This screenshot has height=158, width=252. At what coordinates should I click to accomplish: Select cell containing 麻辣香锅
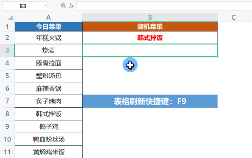click(49, 88)
